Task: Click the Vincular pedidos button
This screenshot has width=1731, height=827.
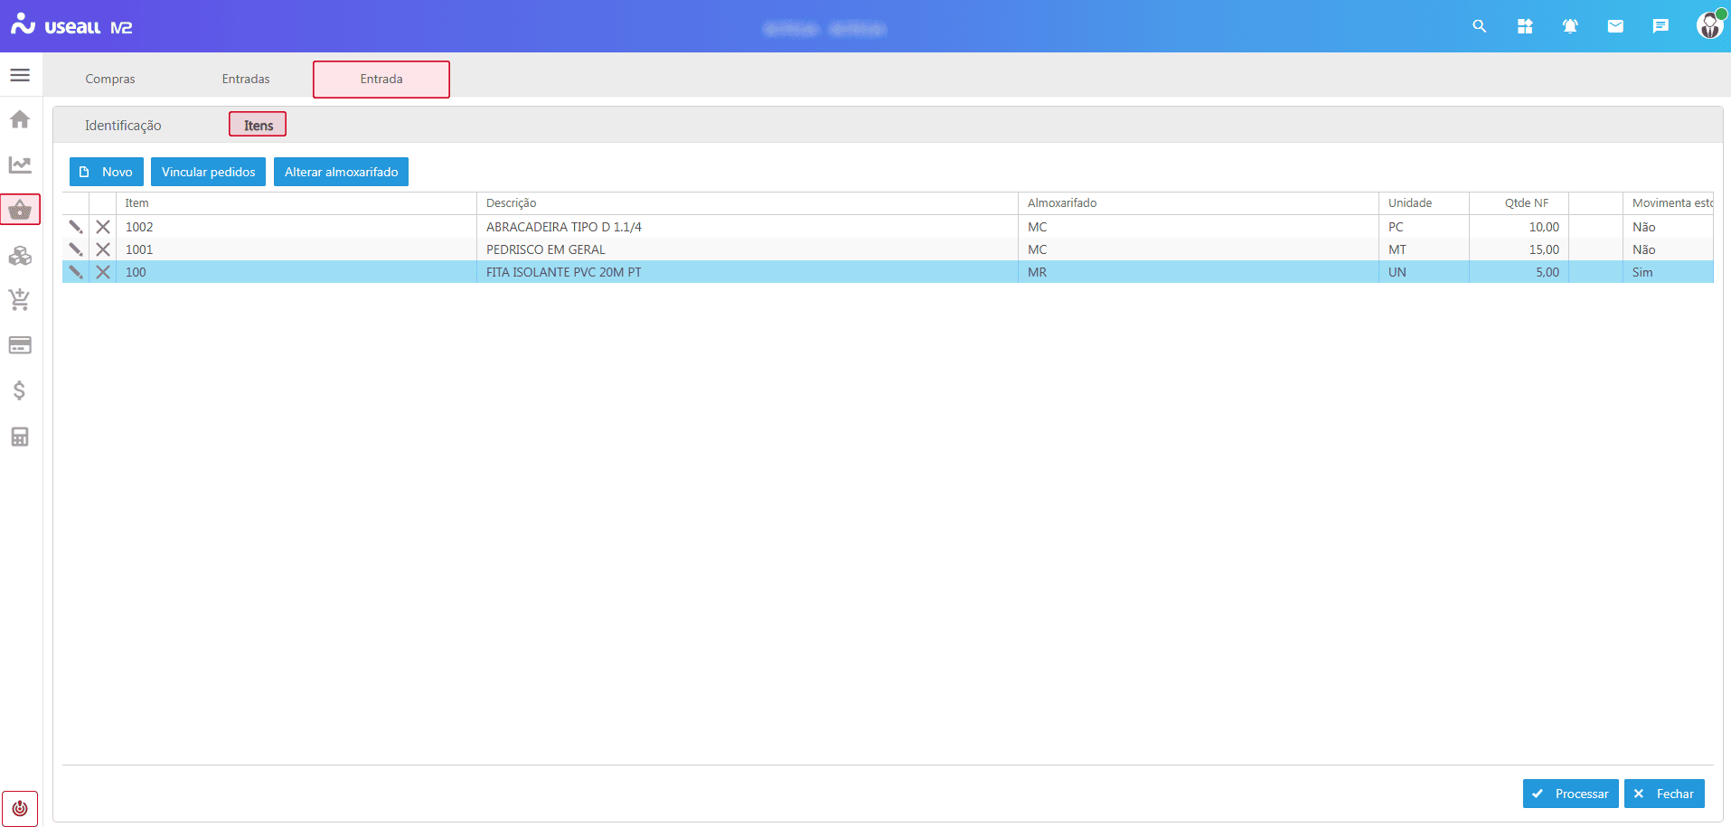Action: click(x=208, y=172)
